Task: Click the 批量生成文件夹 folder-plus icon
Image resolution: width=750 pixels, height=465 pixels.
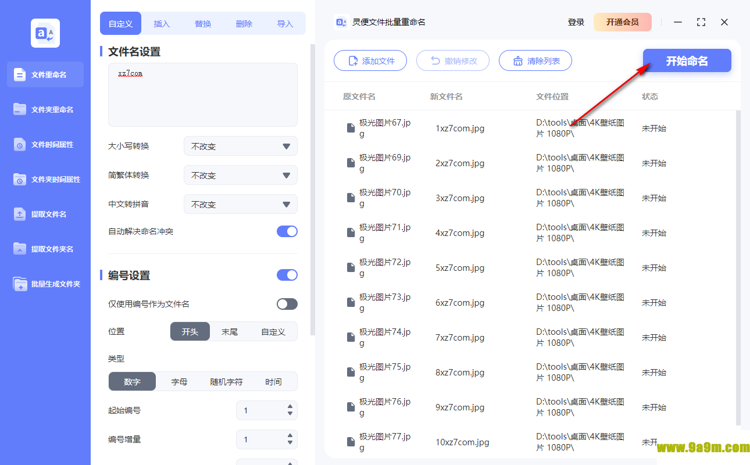Action: pos(20,284)
